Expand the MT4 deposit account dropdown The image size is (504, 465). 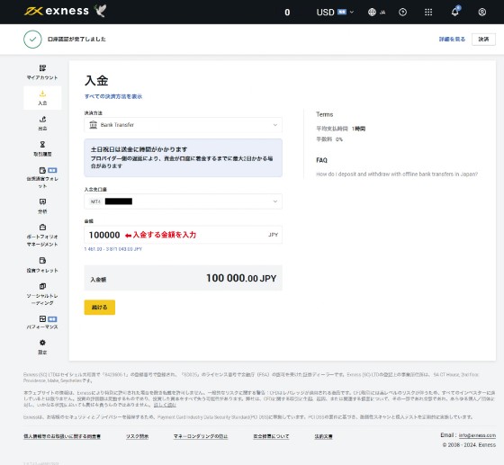coord(184,201)
